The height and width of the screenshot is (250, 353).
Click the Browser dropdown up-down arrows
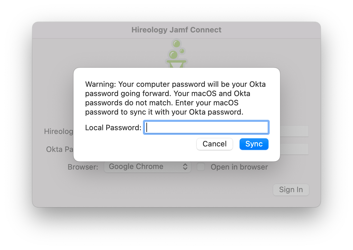pyautogui.click(x=185, y=167)
